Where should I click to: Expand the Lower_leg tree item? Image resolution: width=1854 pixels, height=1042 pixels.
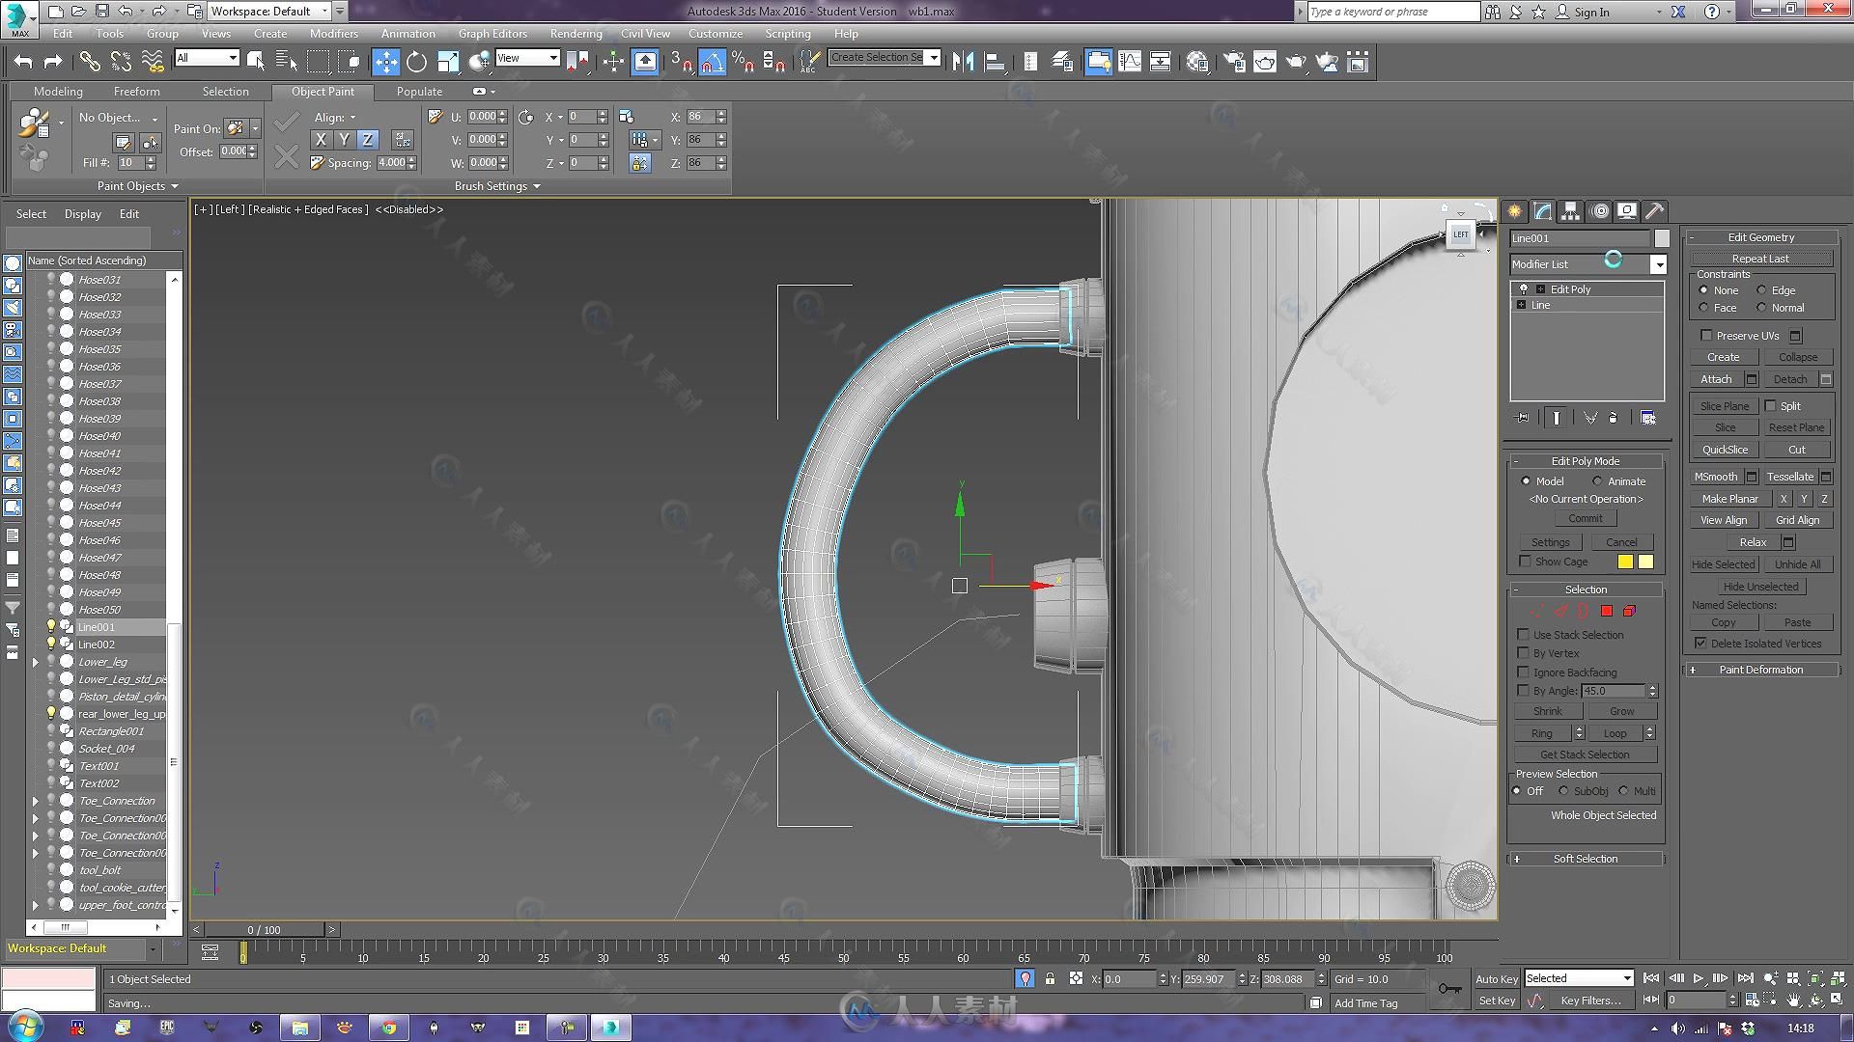[36, 662]
